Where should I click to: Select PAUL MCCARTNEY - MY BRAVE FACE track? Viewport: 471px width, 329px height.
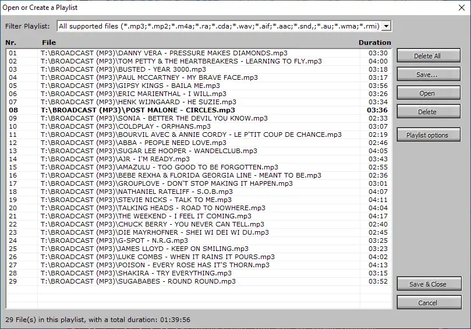[x=199, y=77]
